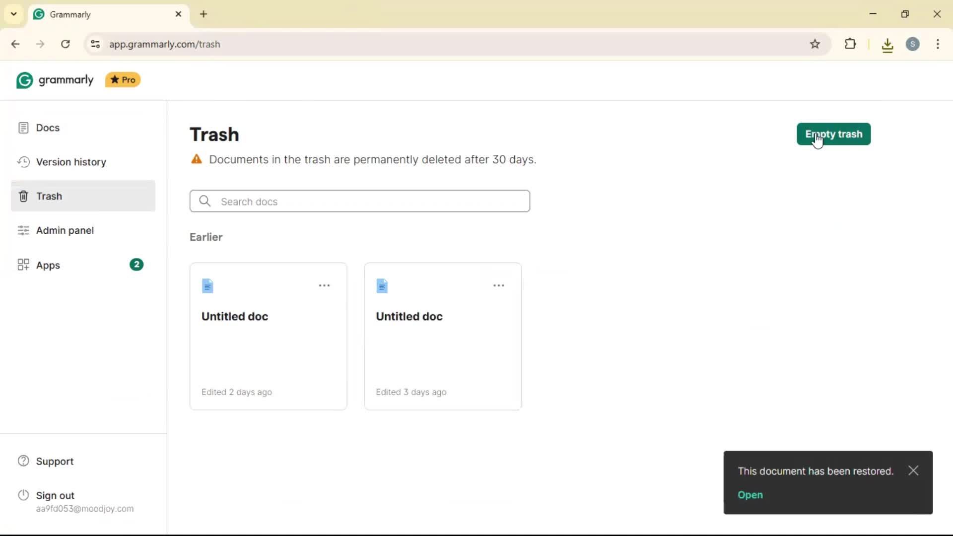
Task: Bookmark this page with the star icon
Action: [x=815, y=44]
